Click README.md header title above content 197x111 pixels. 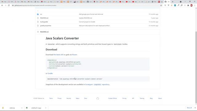point(44,32)
